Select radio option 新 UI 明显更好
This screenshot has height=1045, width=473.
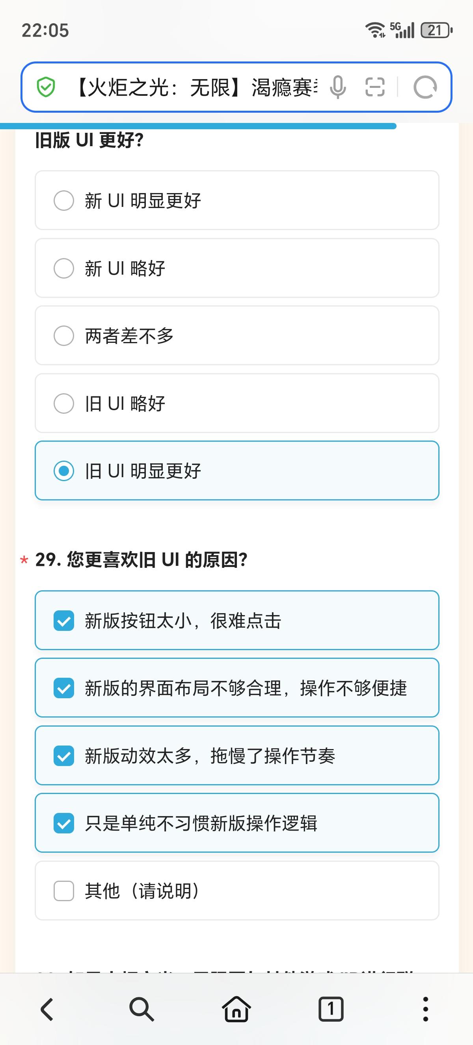[x=64, y=201]
